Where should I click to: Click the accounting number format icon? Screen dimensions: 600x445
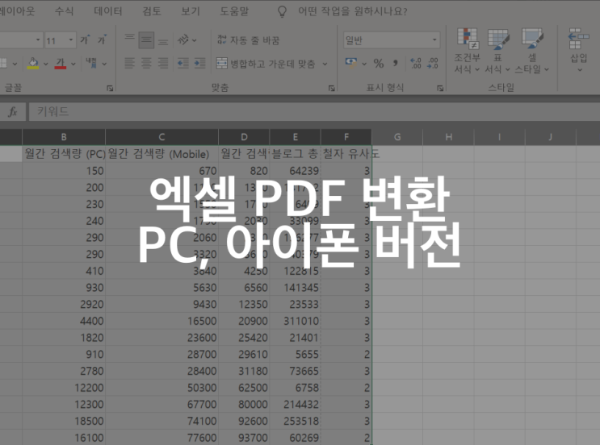pos(350,63)
